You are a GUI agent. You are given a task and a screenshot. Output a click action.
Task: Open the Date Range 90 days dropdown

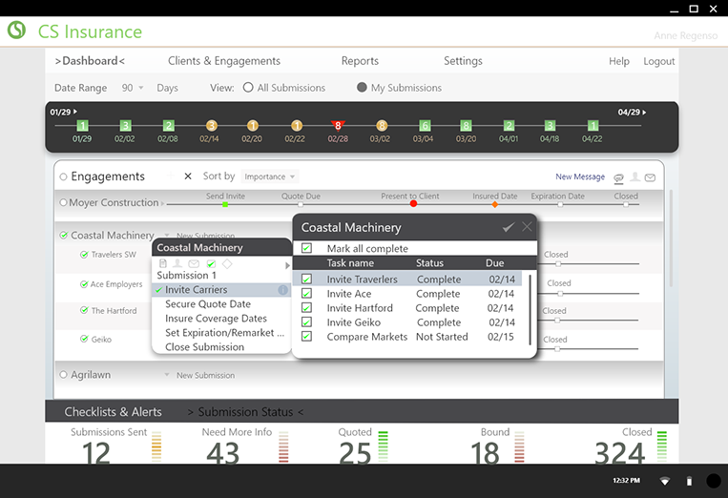tap(132, 88)
